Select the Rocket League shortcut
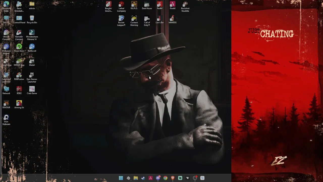This screenshot has width=323, height=182. pyautogui.click(x=121, y=21)
